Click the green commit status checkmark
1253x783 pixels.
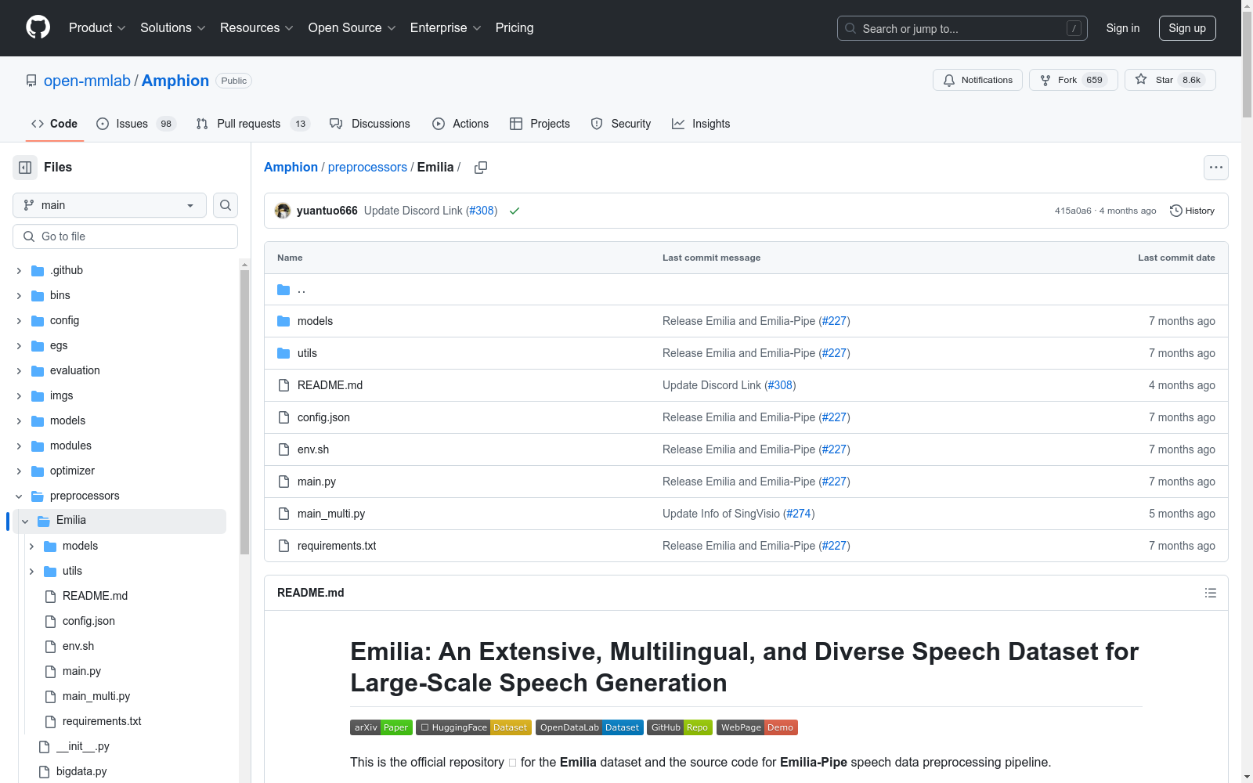coord(515,211)
